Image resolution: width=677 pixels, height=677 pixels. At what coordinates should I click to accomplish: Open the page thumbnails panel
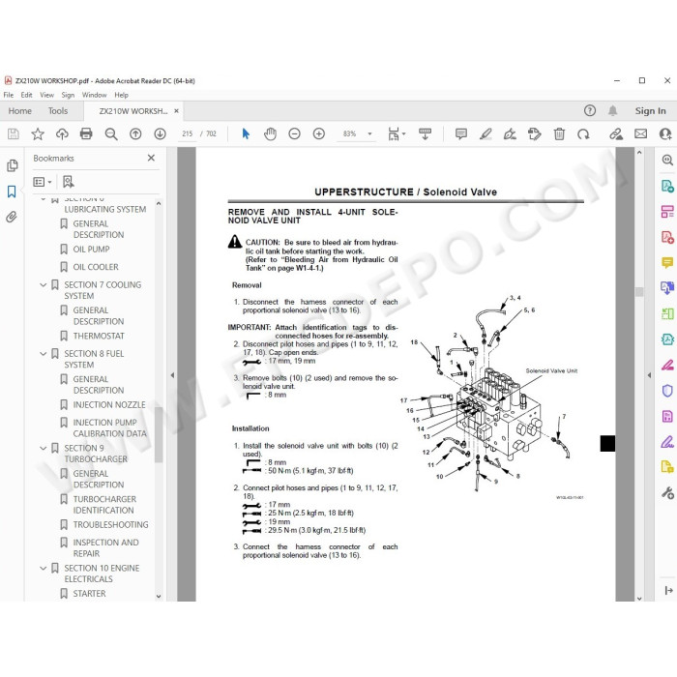[x=12, y=165]
